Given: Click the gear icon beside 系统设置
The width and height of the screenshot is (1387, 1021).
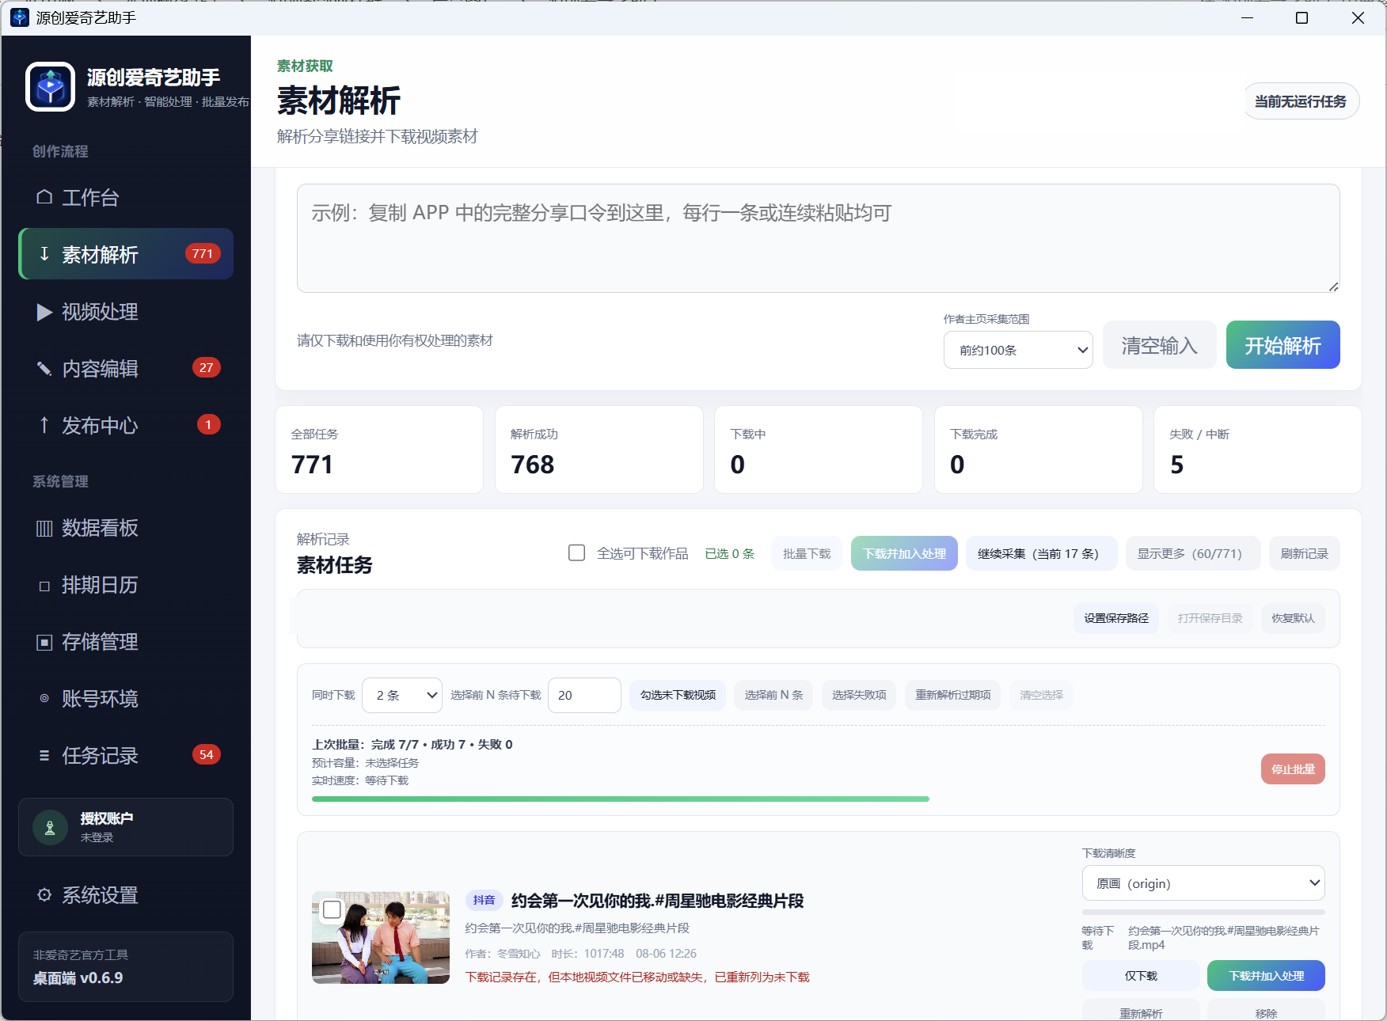Looking at the screenshot, I should coord(44,895).
